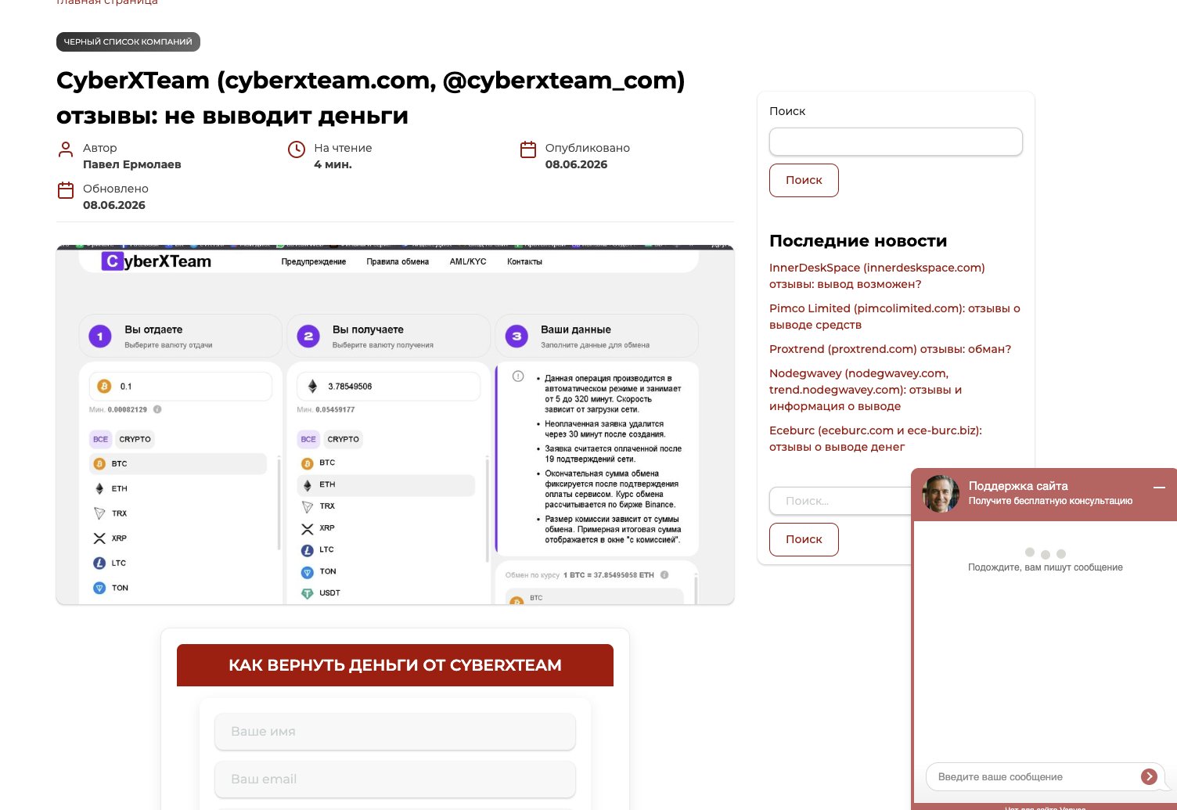This screenshot has width=1177, height=810.
Task: Click the step 1 purple circle icon
Action: [100, 337]
